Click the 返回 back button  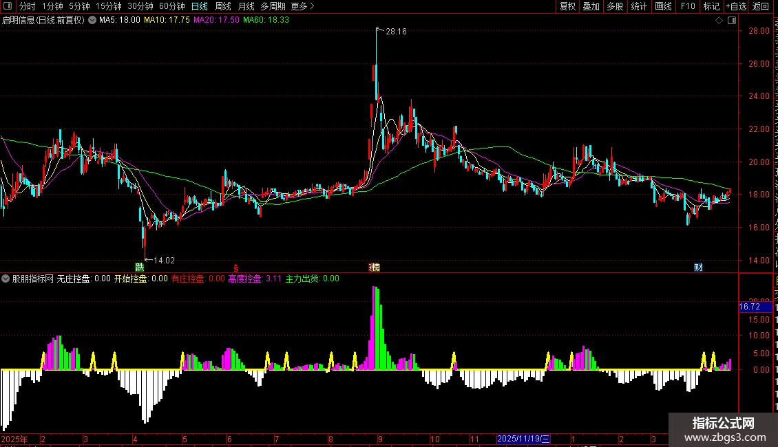761,6
